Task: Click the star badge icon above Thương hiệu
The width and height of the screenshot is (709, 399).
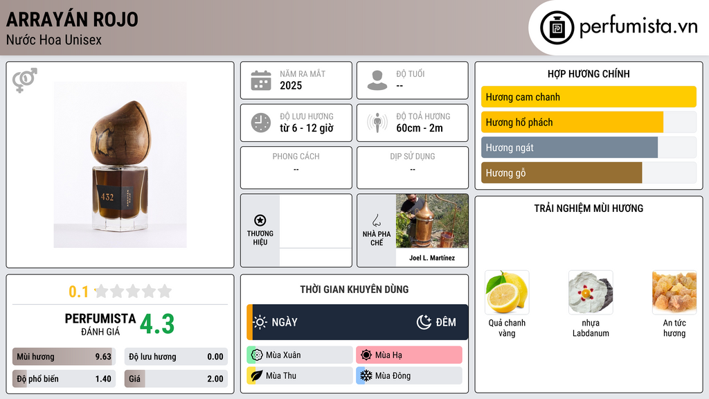Action: (x=260, y=220)
